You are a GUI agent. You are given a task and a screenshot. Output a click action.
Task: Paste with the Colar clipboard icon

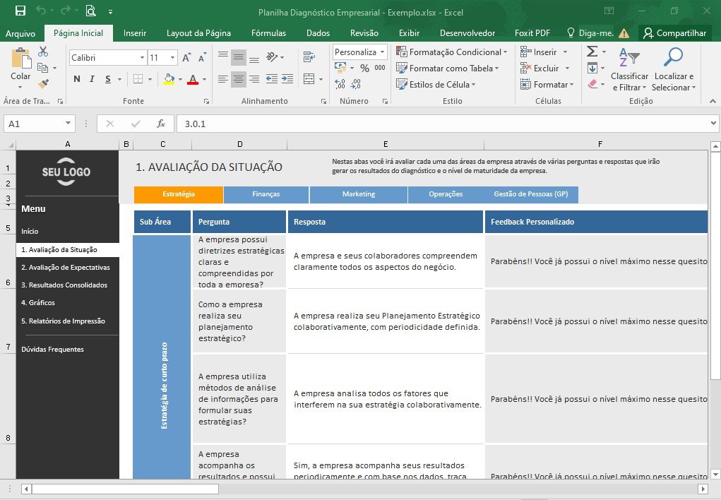point(20,59)
